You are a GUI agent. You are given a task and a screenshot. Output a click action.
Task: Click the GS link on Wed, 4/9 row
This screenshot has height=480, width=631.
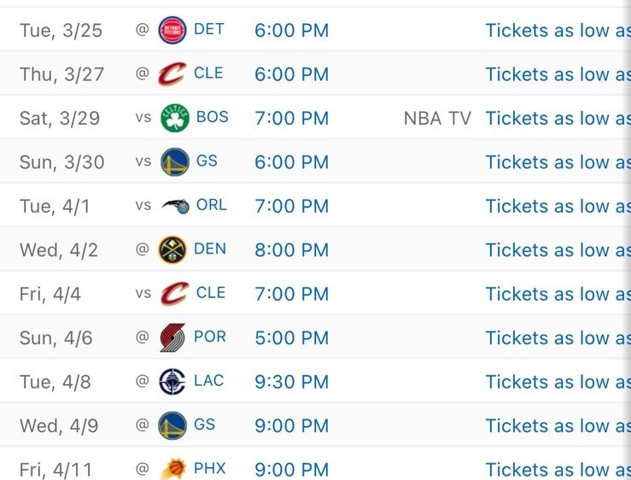click(x=205, y=424)
